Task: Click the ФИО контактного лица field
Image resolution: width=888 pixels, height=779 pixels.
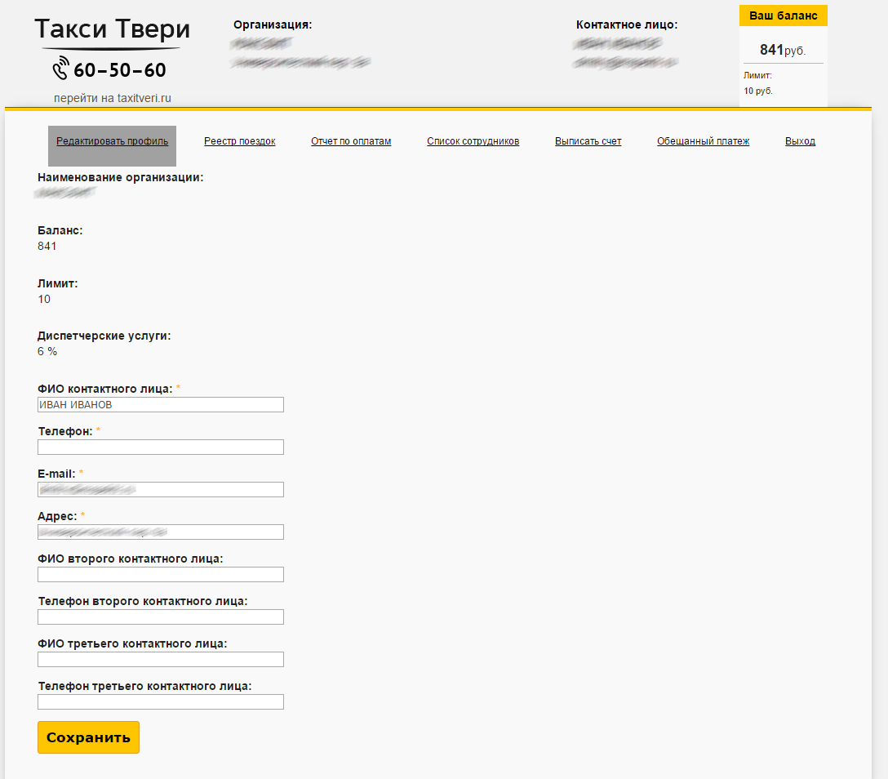Action: pyautogui.click(x=161, y=404)
